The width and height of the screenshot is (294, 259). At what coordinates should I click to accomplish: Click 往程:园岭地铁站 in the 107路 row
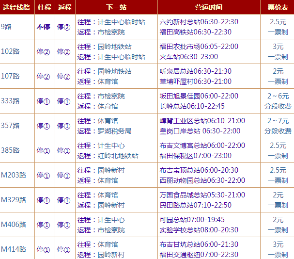click(x=105, y=71)
